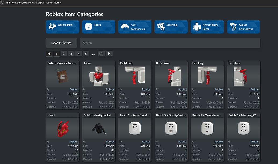Open the Roblox Varsity Jacket thumbnail
Image resolution: width=278 pixels, height=164 pixels.
coord(99,128)
